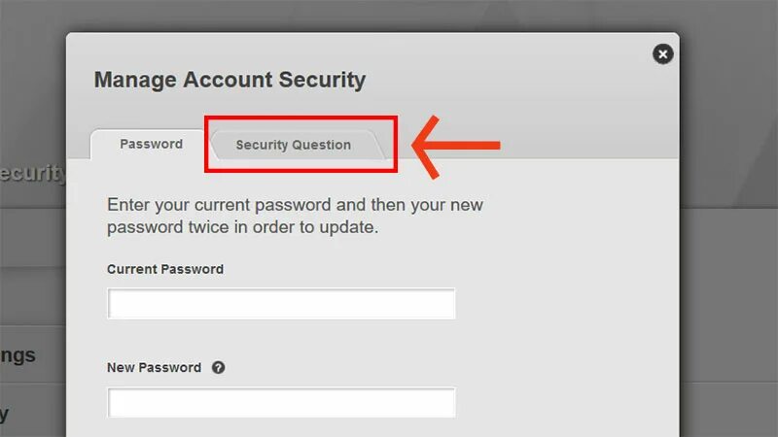Image resolution: width=778 pixels, height=437 pixels.
Task: Select the Password tab
Action: (x=152, y=144)
